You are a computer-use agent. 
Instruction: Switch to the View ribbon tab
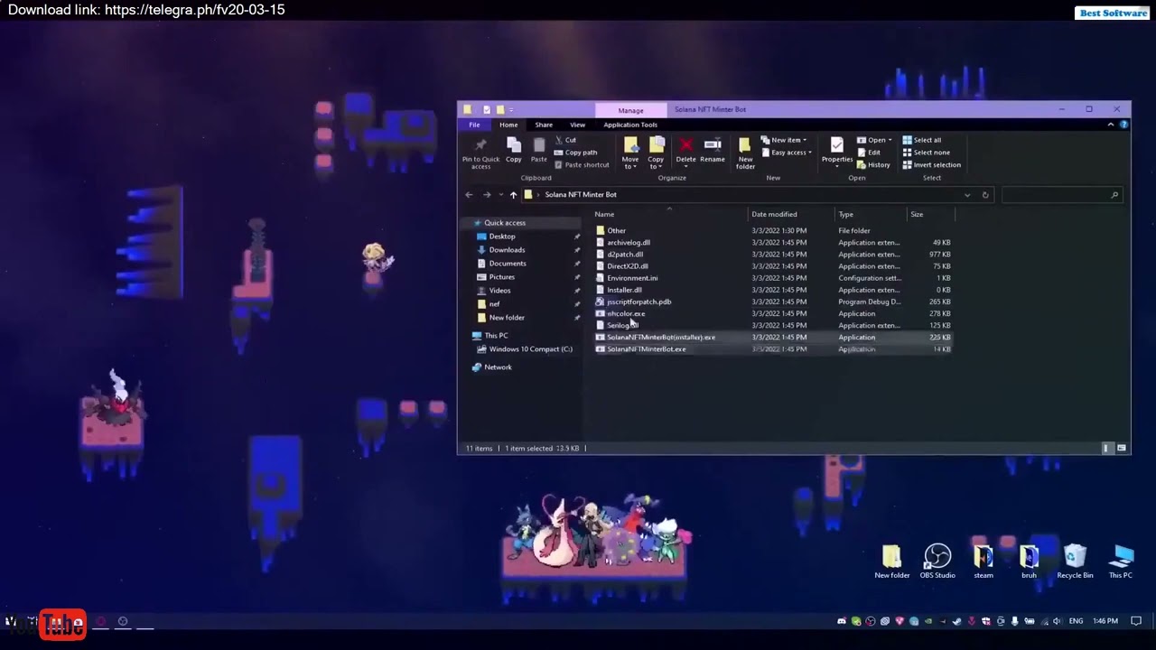(x=577, y=125)
